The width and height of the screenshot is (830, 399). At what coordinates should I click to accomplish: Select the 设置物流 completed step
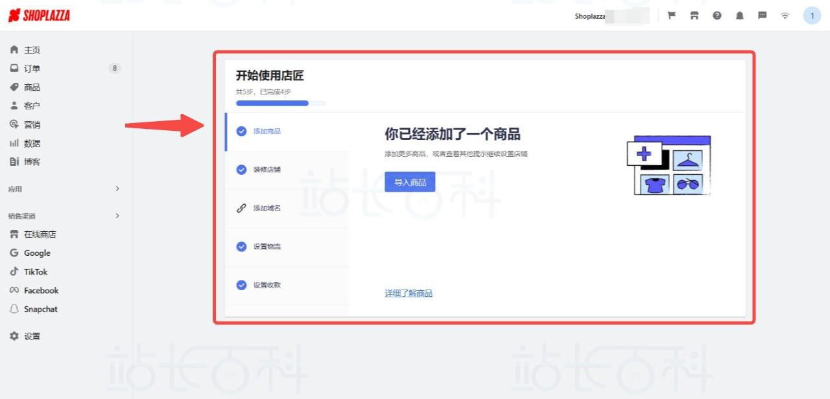click(267, 247)
